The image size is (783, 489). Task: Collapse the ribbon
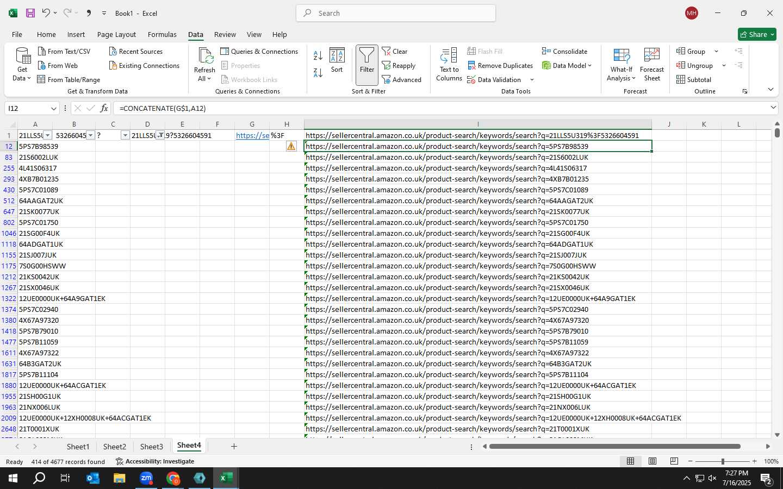coord(770,90)
